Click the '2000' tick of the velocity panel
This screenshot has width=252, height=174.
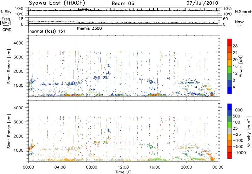coord(18,136)
